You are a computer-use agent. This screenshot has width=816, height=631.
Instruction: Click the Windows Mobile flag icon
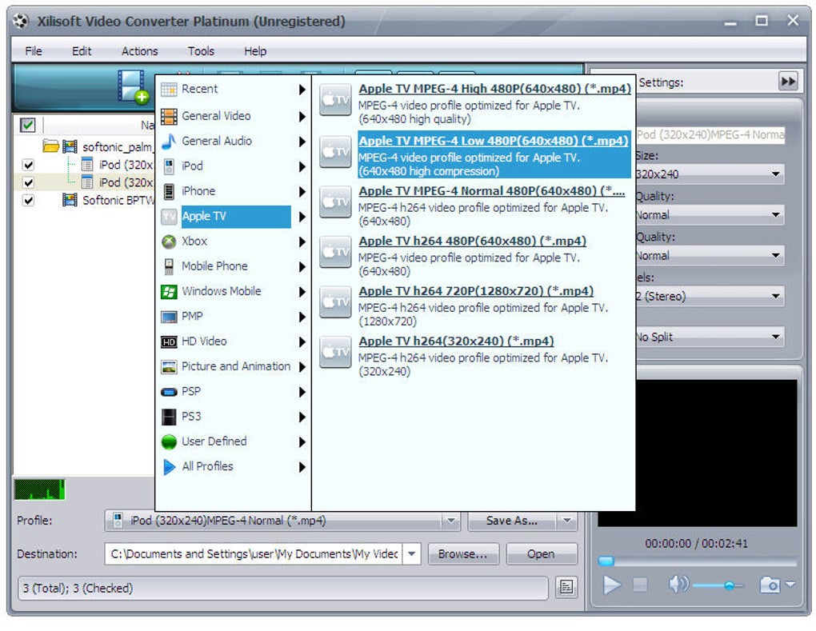tap(169, 291)
